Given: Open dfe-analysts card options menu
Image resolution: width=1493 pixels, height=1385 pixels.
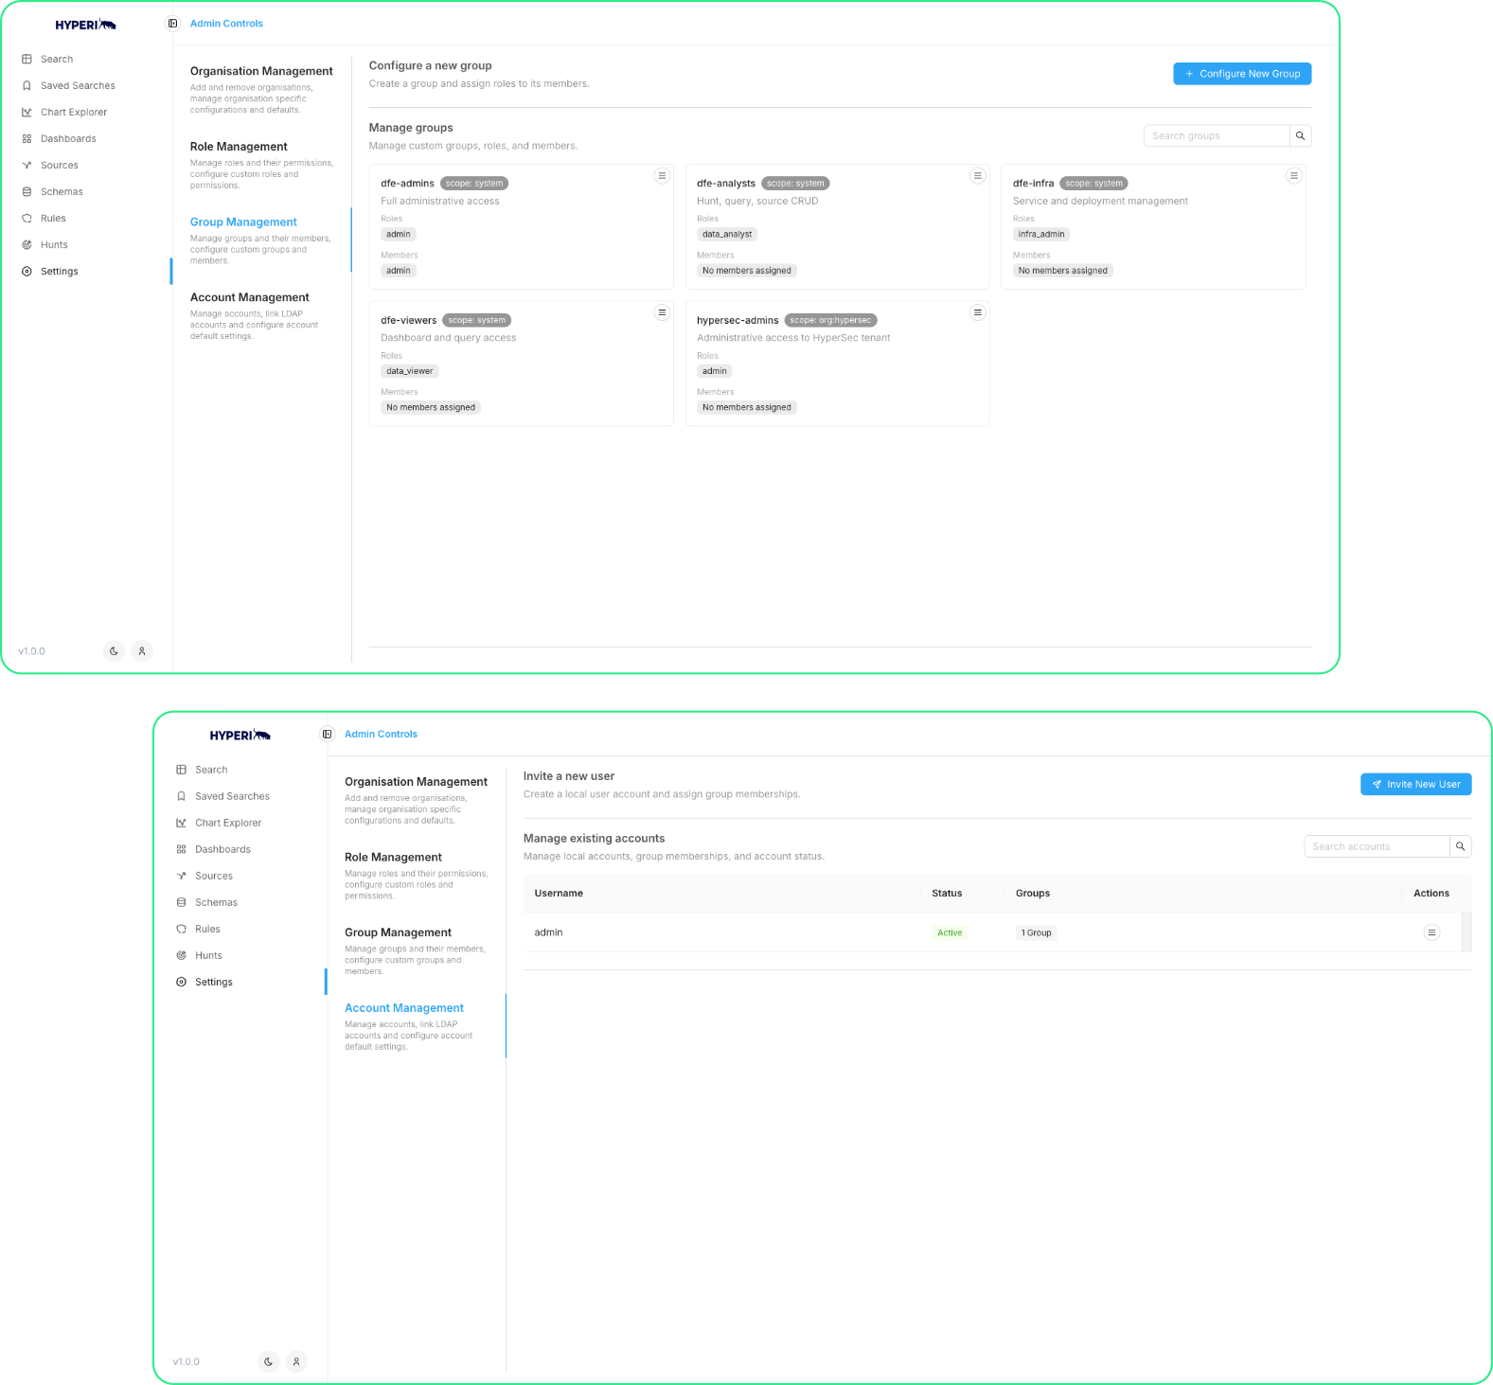Looking at the screenshot, I should point(978,176).
